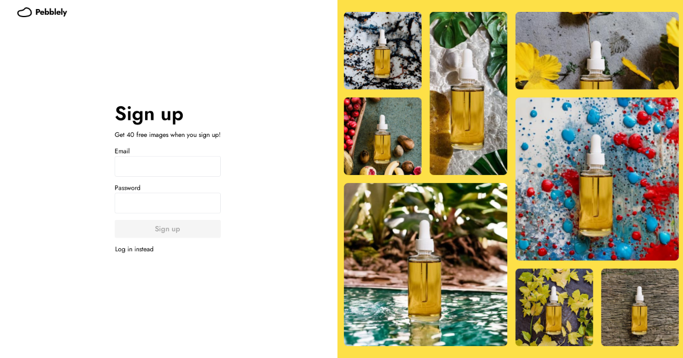Click the Sign up heading
Viewport: 683px width, 358px height.
coord(149,114)
